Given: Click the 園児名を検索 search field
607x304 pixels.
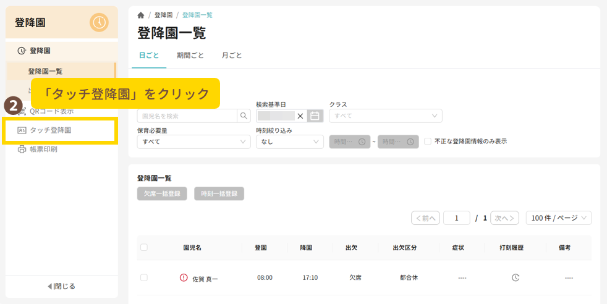Looking at the screenshot, I should pos(187,116).
